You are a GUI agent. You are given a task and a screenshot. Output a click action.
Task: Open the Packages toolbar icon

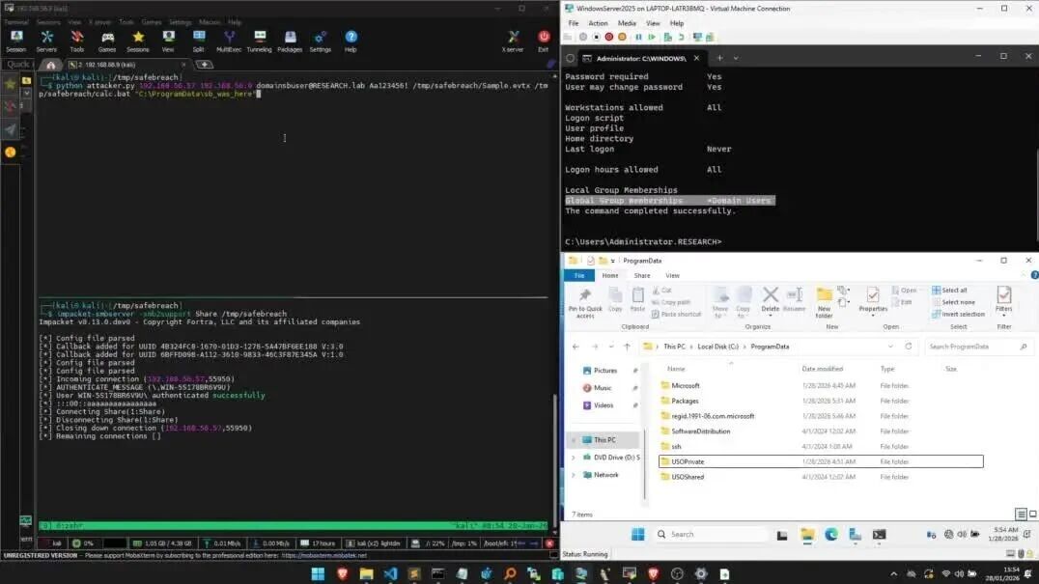(290, 42)
